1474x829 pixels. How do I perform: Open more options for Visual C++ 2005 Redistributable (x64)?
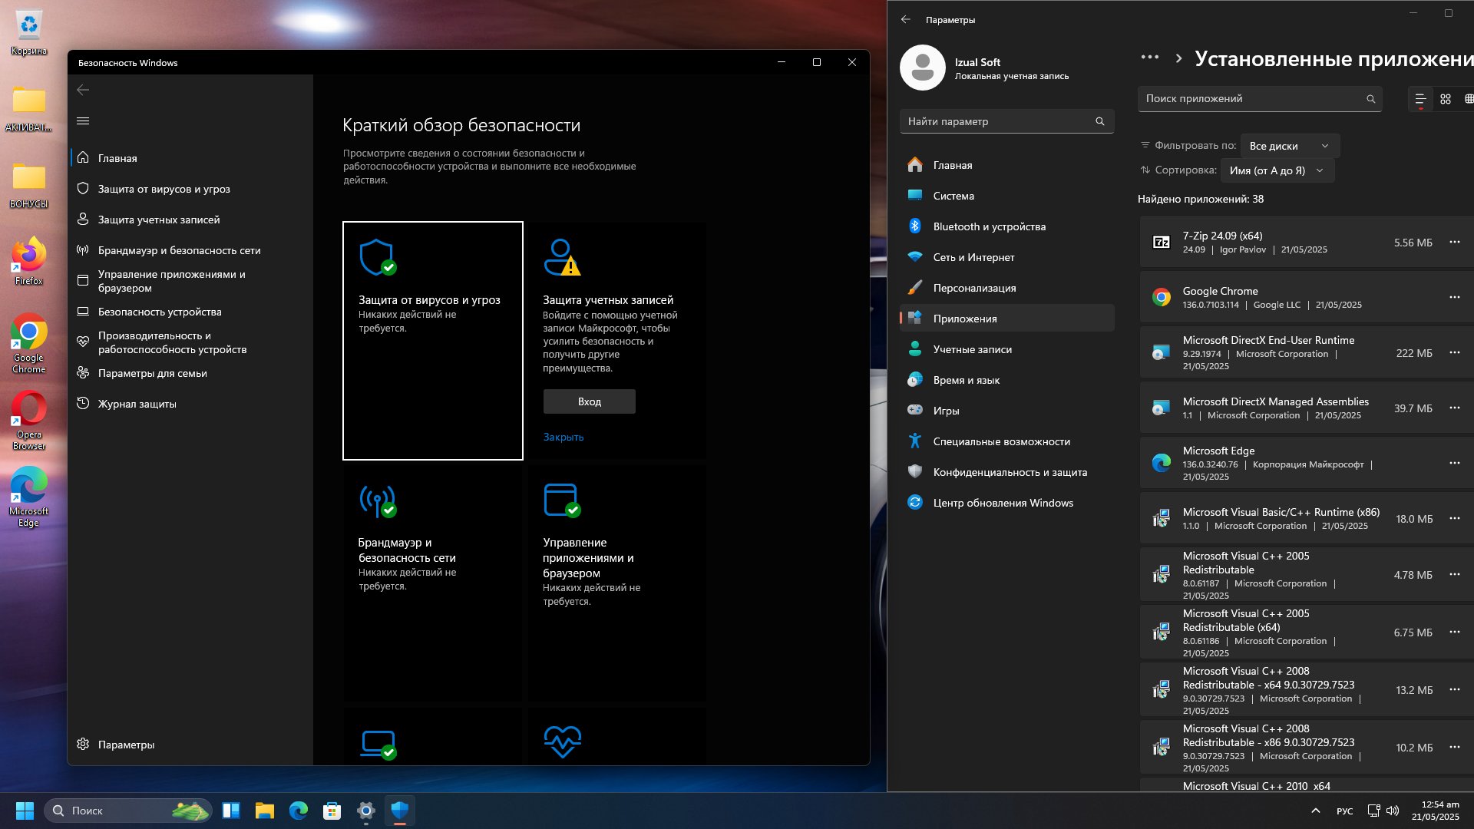1454,632
